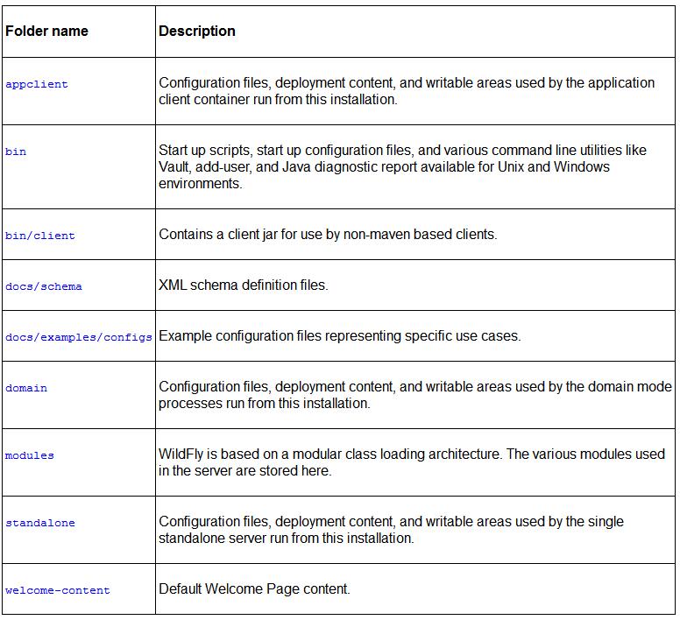Select the "Default Welcome Page content" text

(x=254, y=589)
